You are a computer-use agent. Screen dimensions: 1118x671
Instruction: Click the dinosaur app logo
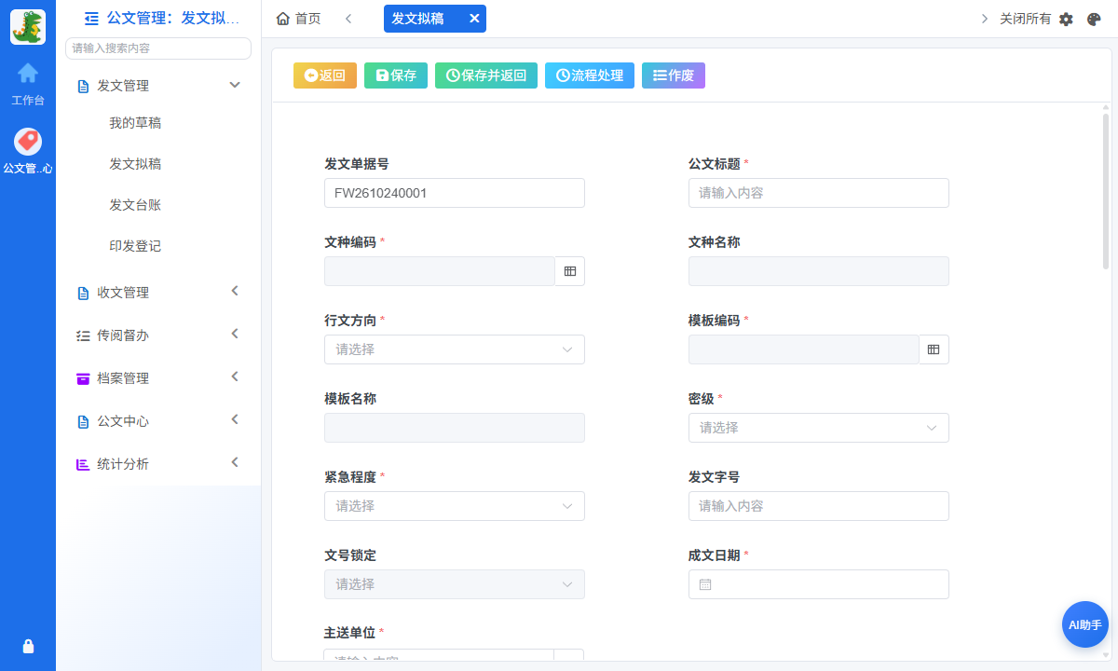pyautogui.click(x=28, y=27)
